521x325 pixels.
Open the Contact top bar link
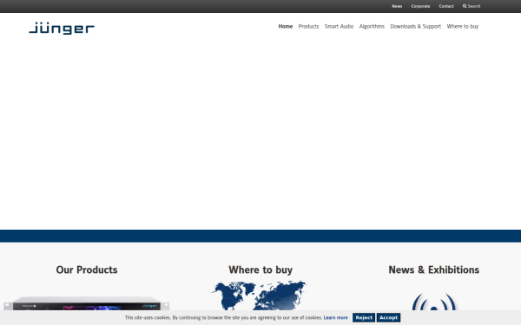point(446,6)
